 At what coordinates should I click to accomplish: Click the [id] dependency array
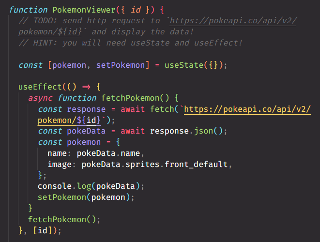pyautogui.click(x=43, y=230)
